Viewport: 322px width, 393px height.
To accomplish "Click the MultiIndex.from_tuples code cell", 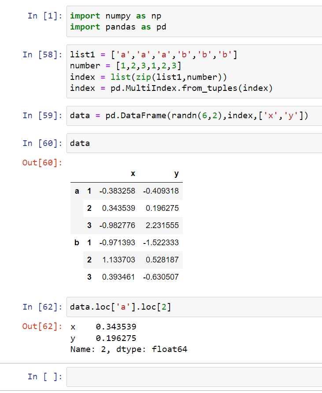I will click(x=194, y=71).
